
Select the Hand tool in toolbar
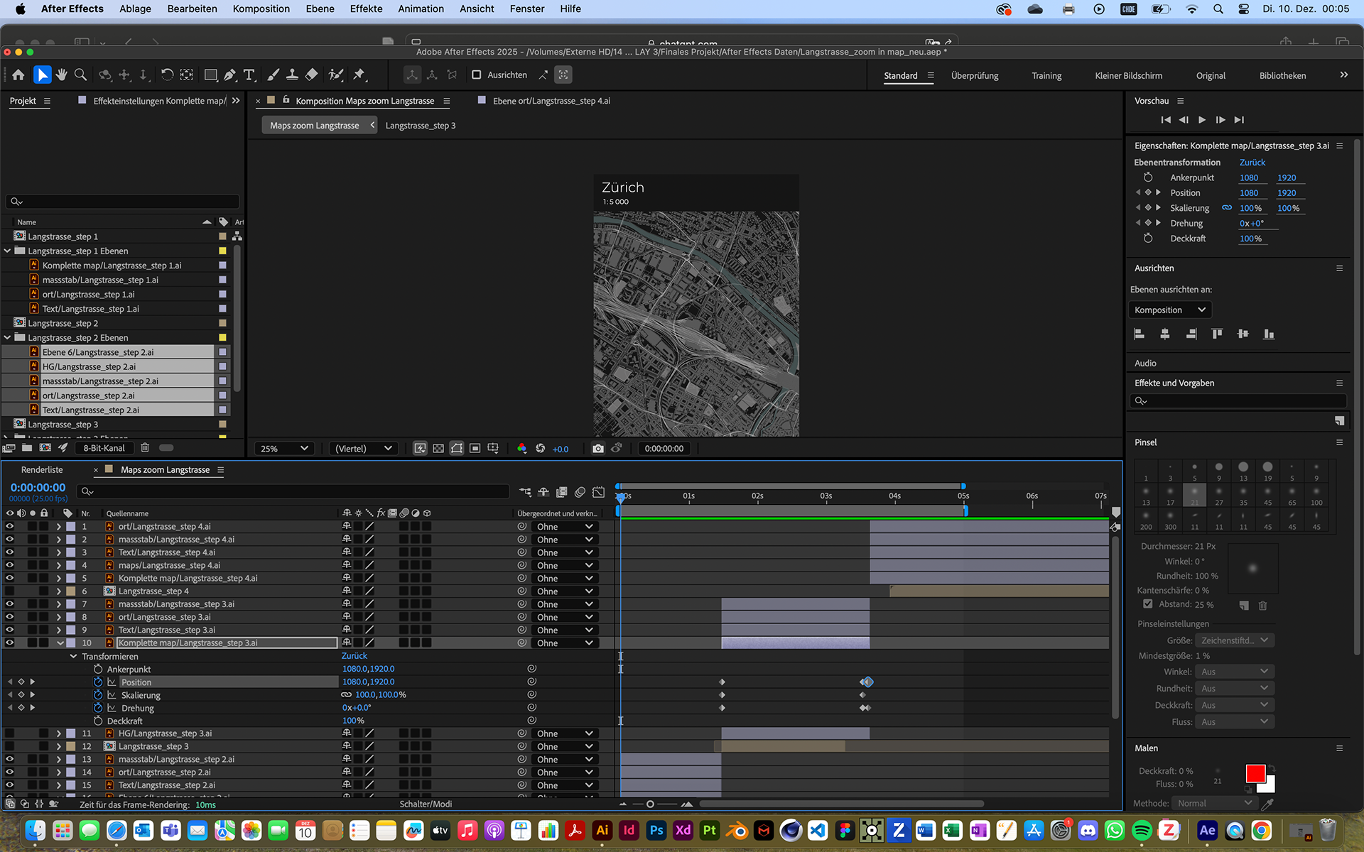62,75
